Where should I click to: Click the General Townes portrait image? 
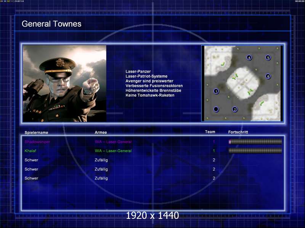coord(64,84)
